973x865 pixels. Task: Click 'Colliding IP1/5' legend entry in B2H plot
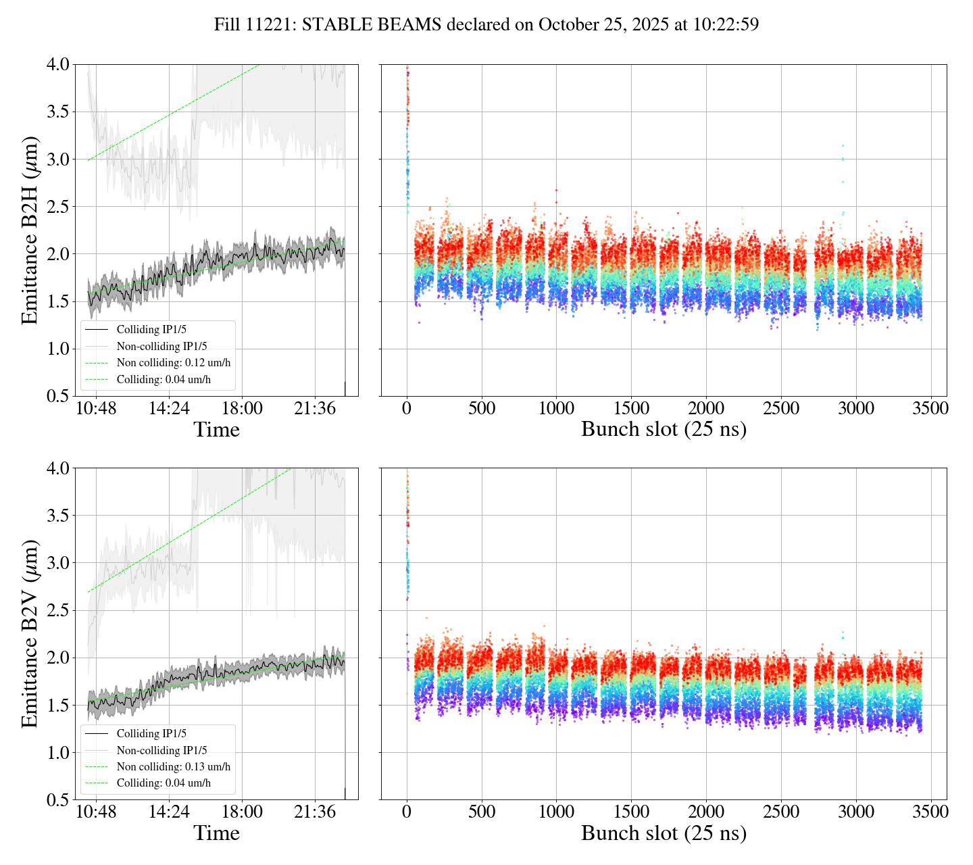[x=151, y=330]
